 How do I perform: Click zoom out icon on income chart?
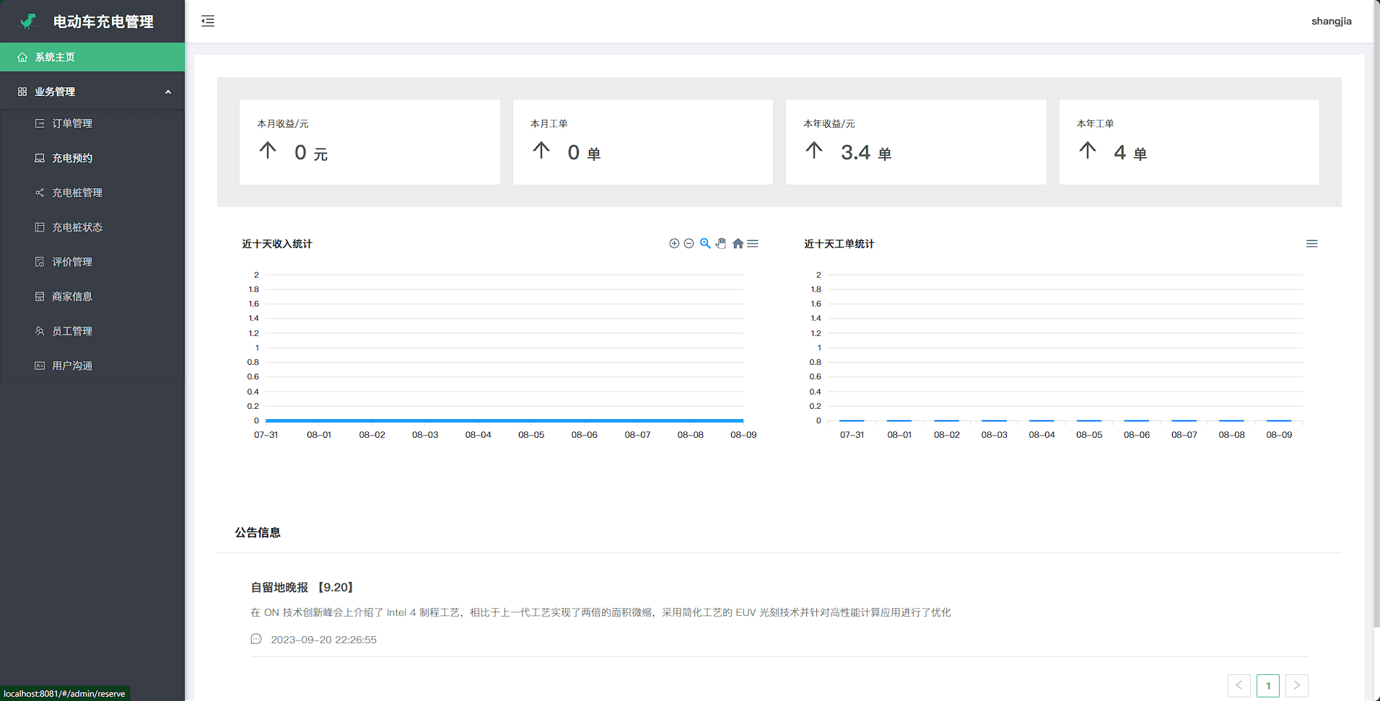click(x=689, y=244)
